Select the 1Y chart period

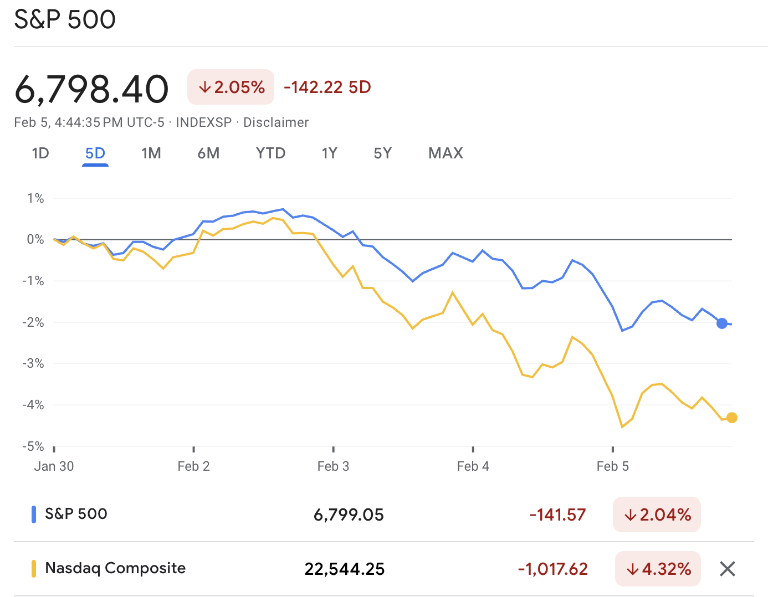pyautogui.click(x=329, y=153)
